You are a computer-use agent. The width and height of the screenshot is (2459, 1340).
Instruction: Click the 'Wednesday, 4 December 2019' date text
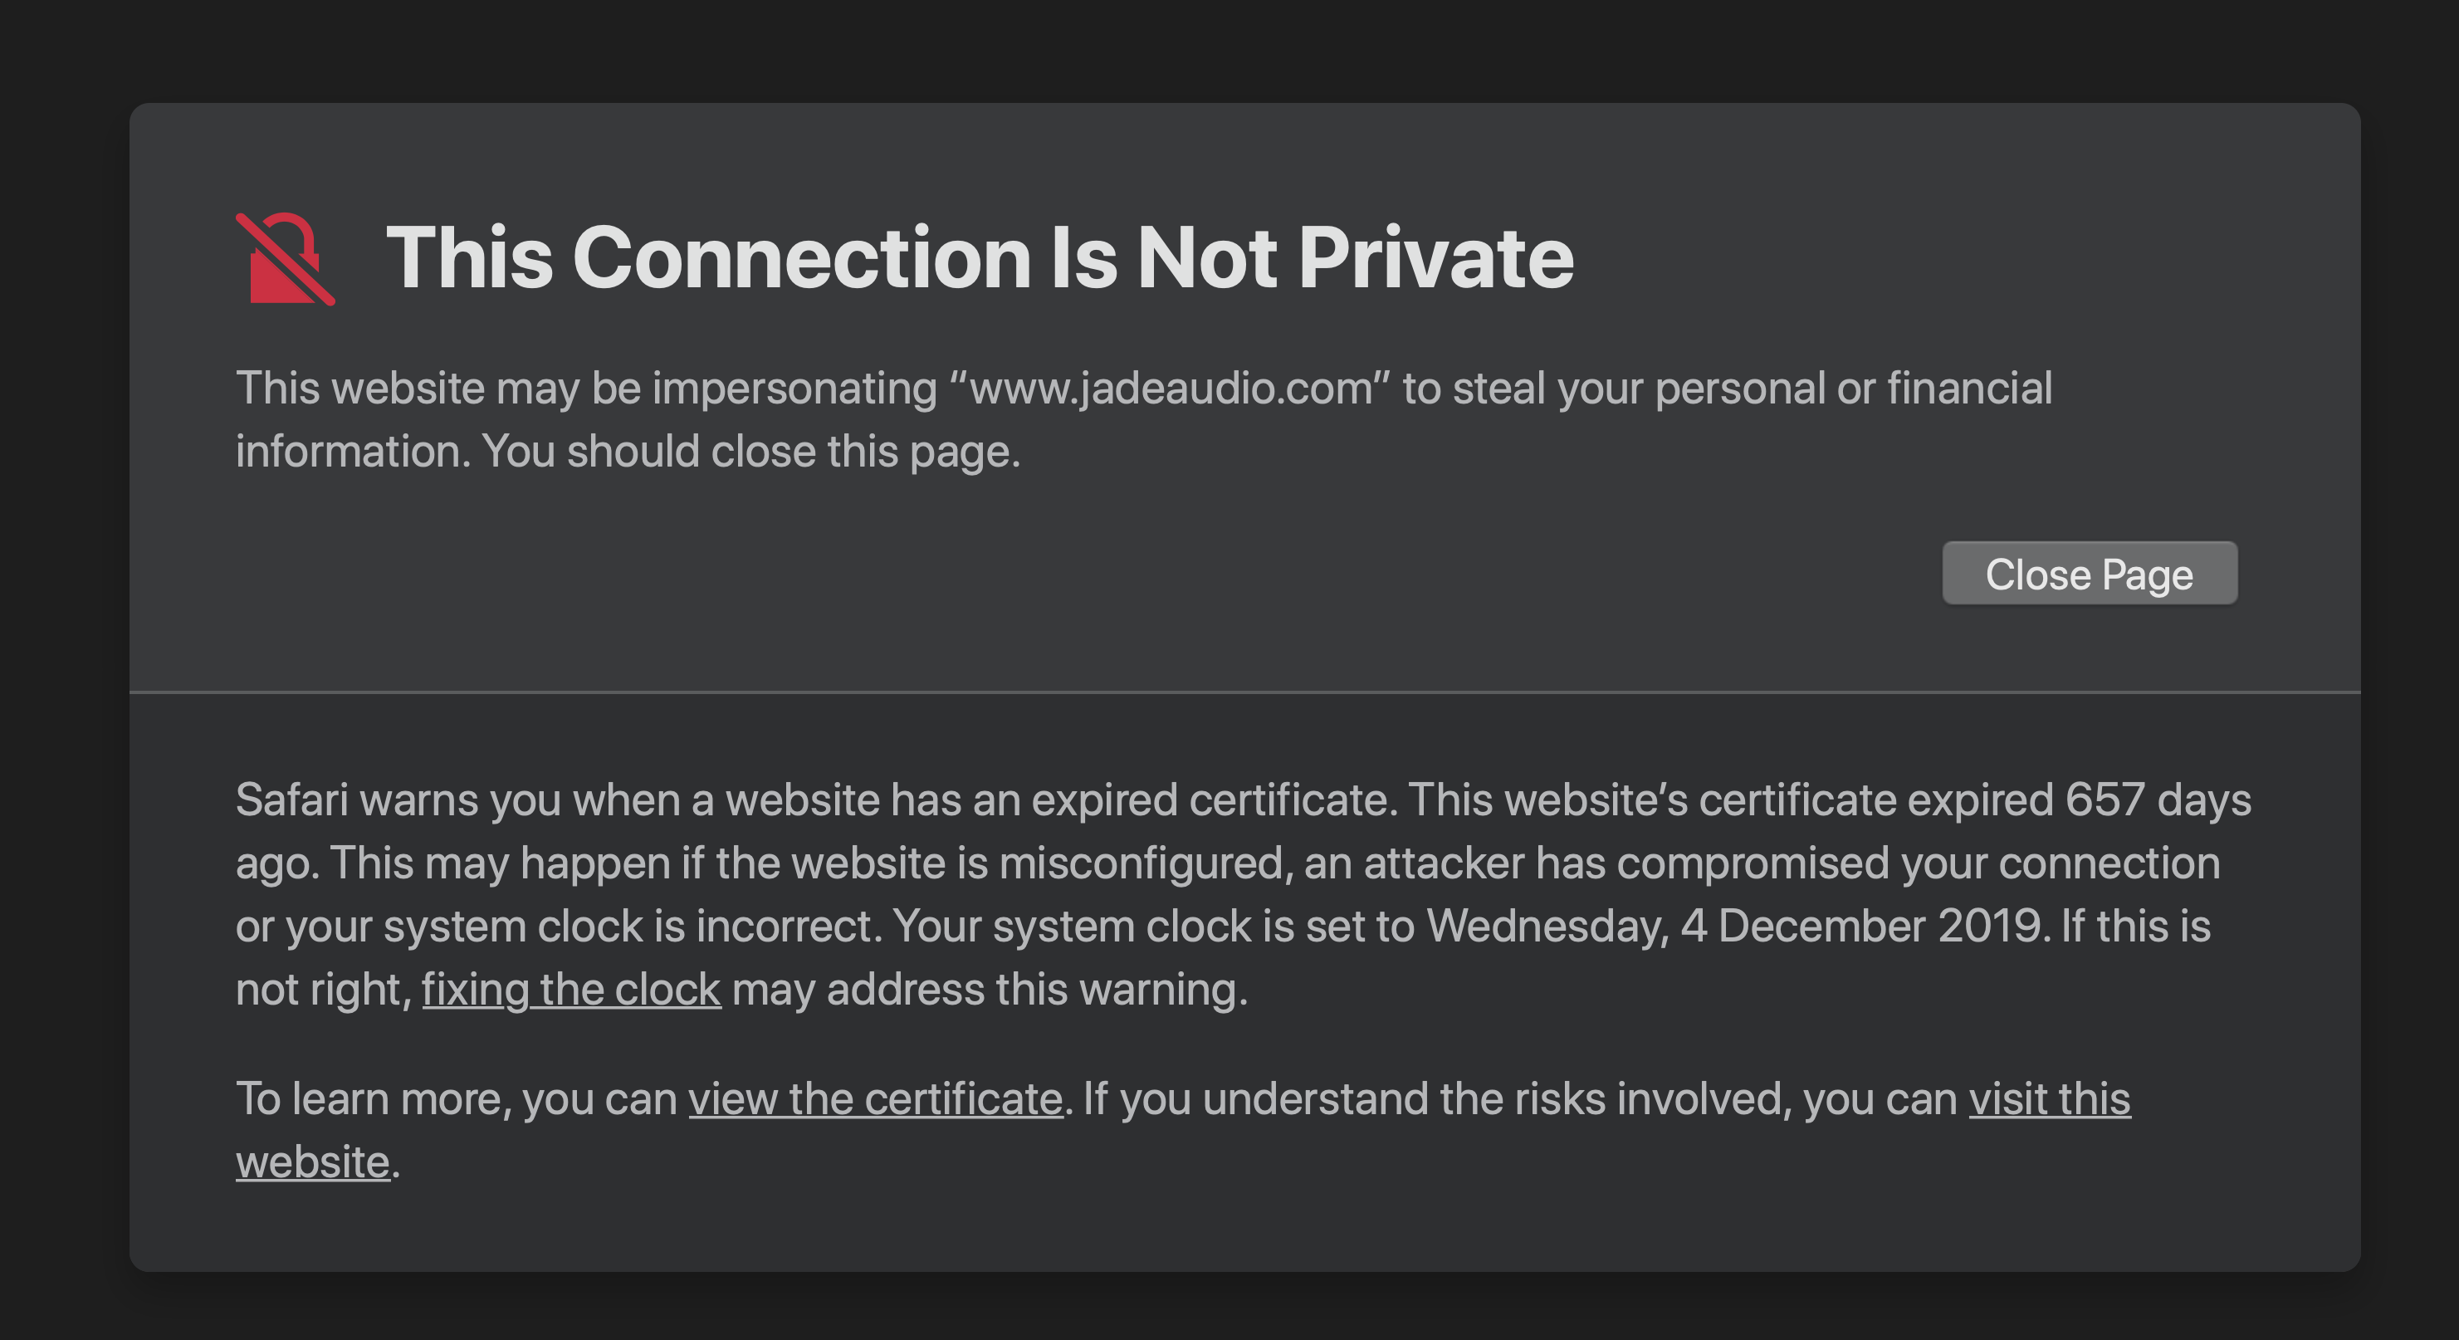coord(1733,926)
